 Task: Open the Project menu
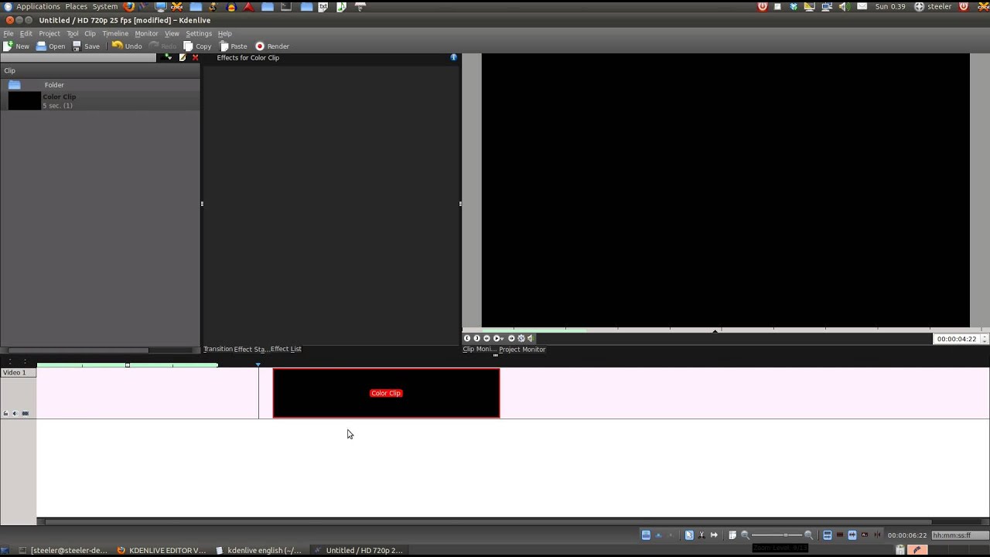[x=49, y=33]
